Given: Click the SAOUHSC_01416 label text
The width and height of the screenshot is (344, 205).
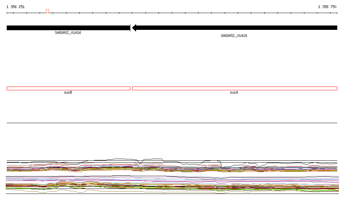Looking at the screenshot, I should pos(68,33).
